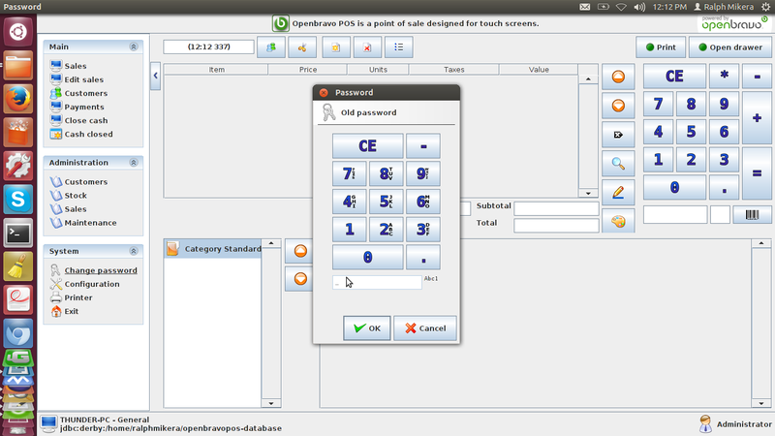Click the edit line pencil icon
775x436 pixels.
[x=618, y=192]
